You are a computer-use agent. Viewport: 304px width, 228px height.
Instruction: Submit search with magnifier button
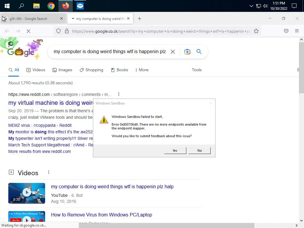click(199, 52)
